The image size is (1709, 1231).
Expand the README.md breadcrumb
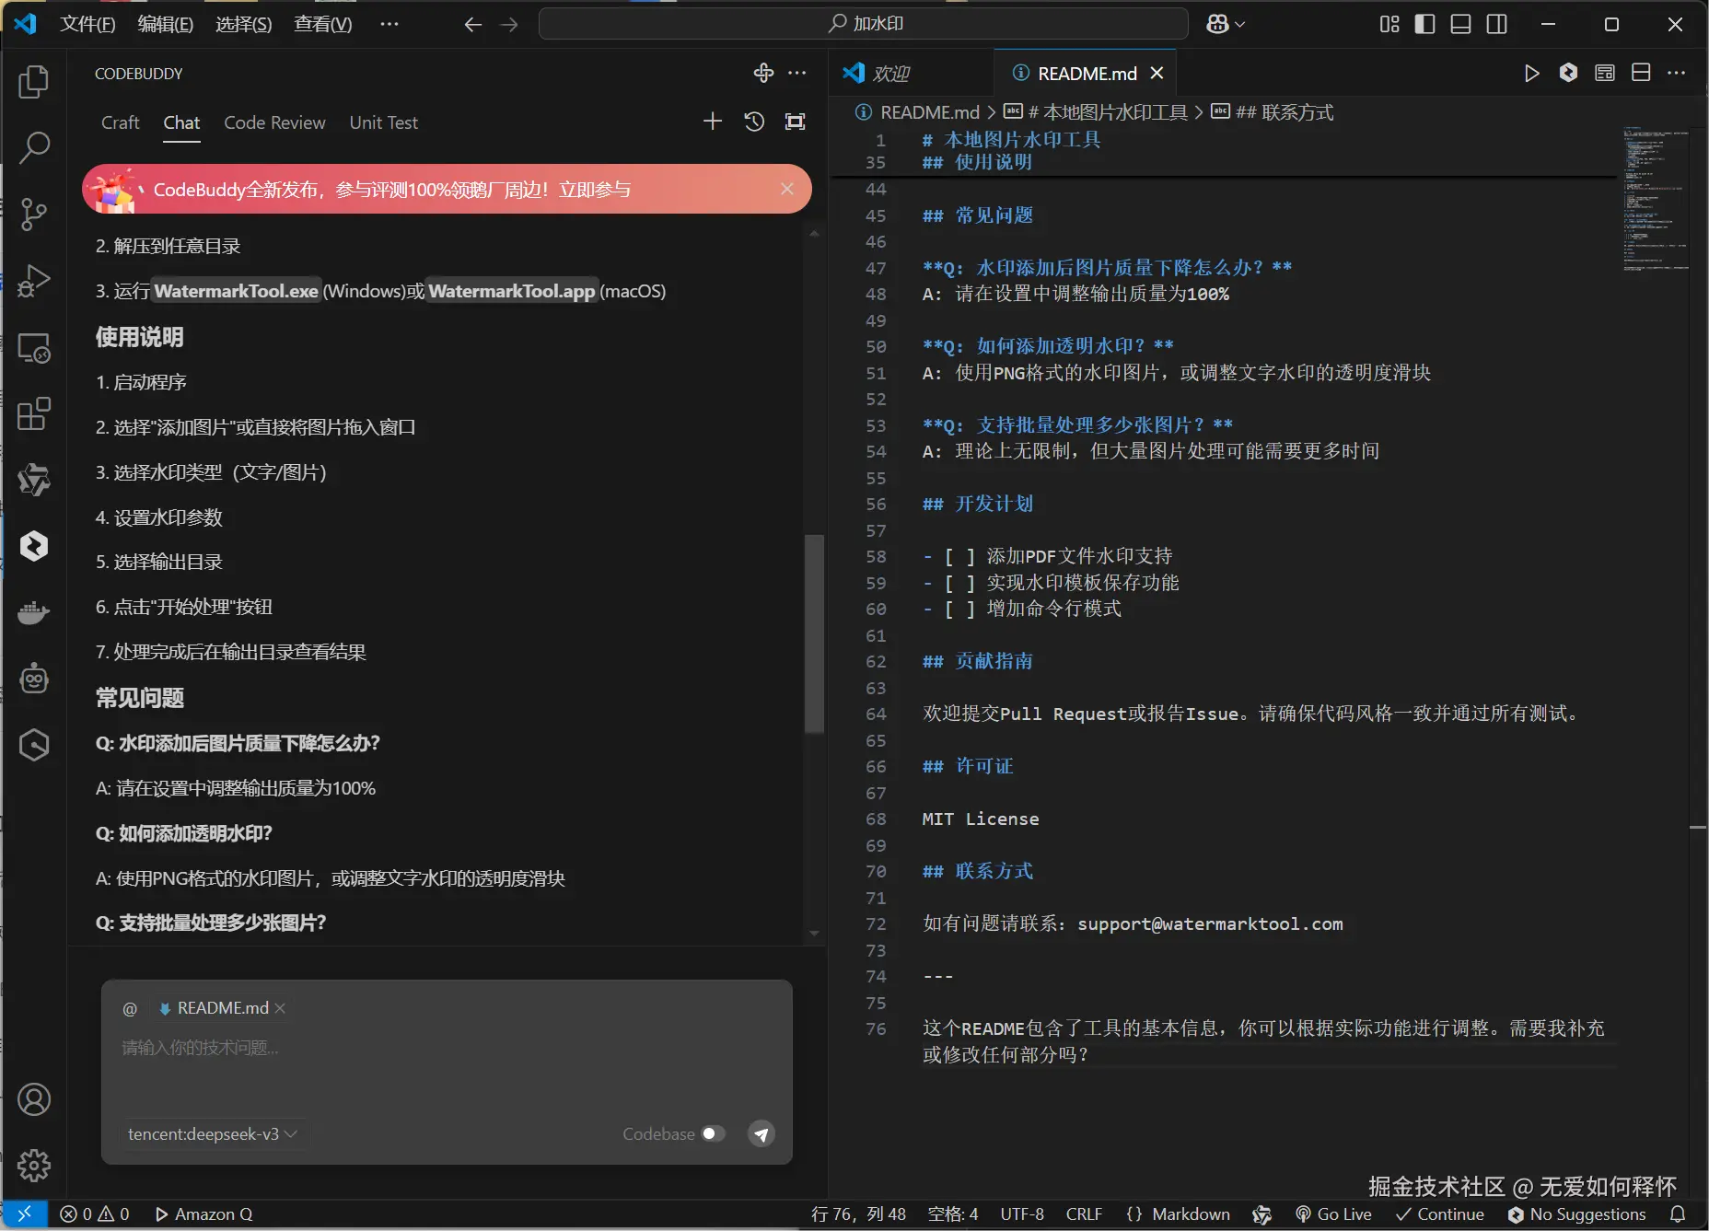pos(930,112)
